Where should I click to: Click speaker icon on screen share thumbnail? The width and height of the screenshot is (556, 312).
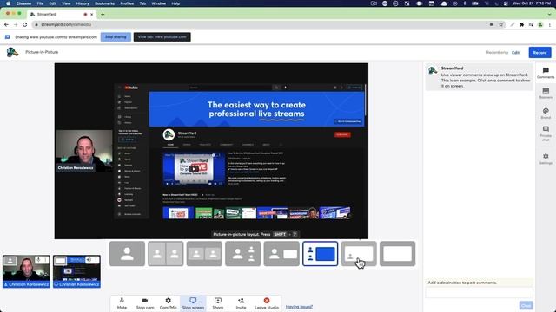(x=89, y=260)
